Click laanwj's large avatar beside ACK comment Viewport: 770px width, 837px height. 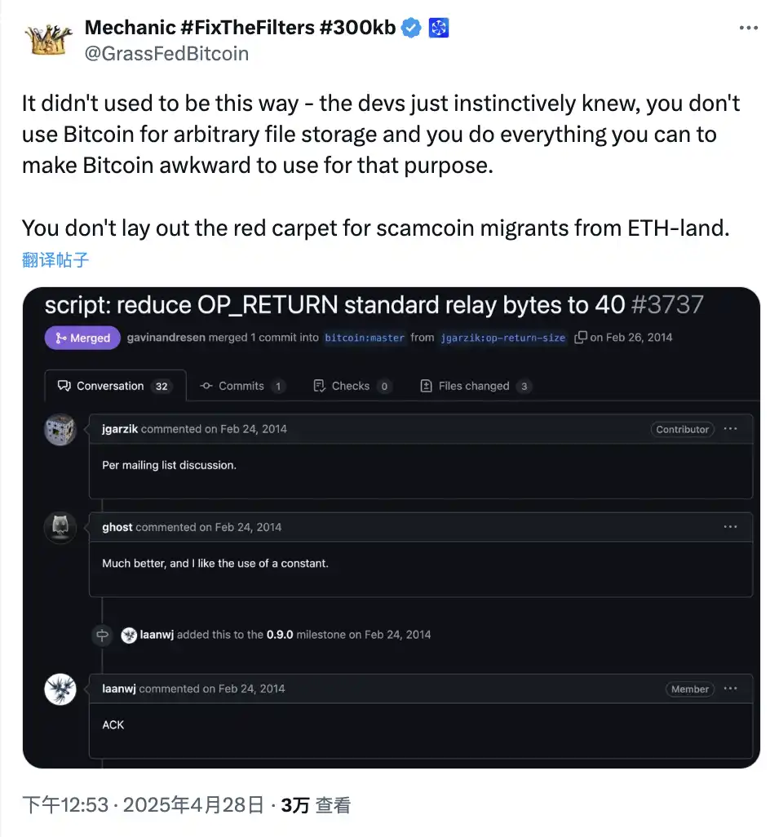(x=60, y=689)
